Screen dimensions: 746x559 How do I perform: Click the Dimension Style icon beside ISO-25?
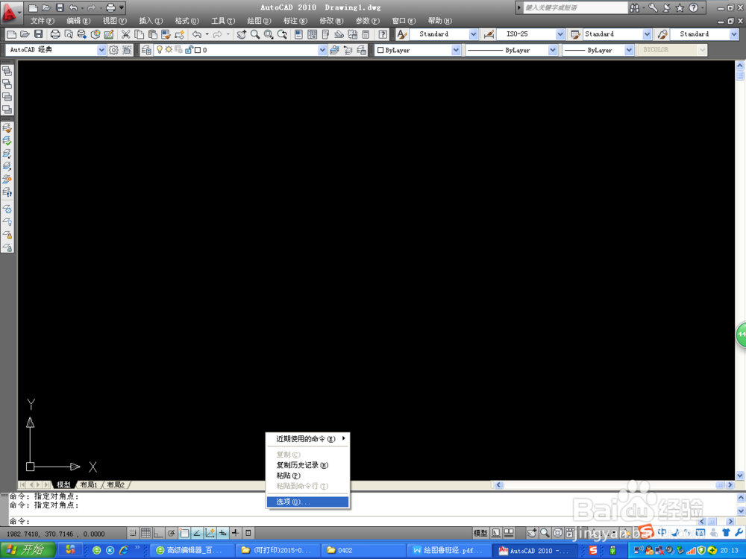489,34
